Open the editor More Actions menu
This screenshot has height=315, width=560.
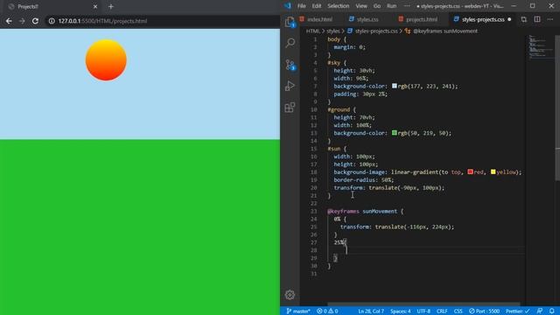pyautogui.click(x=550, y=19)
